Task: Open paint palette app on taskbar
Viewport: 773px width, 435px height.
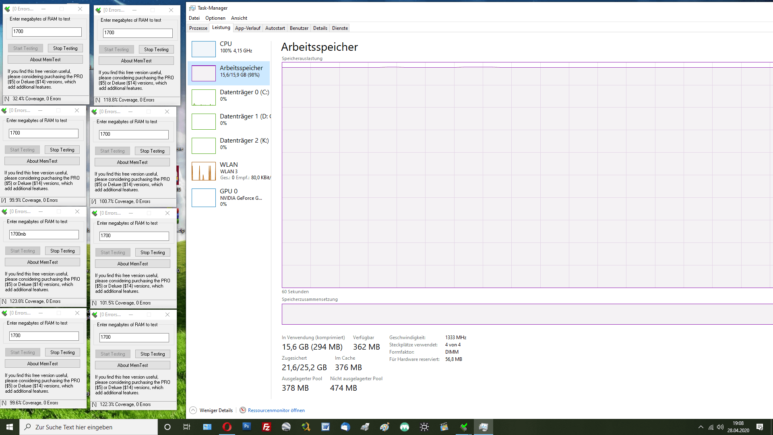Action: click(x=385, y=427)
